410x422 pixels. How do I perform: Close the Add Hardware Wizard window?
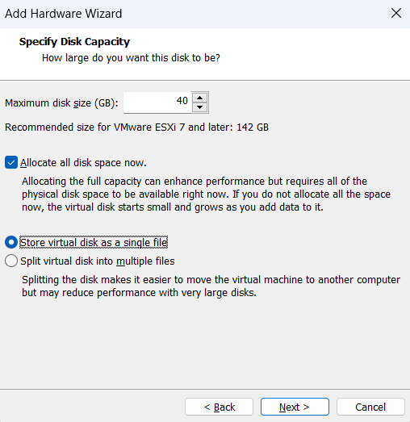coord(396,13)
